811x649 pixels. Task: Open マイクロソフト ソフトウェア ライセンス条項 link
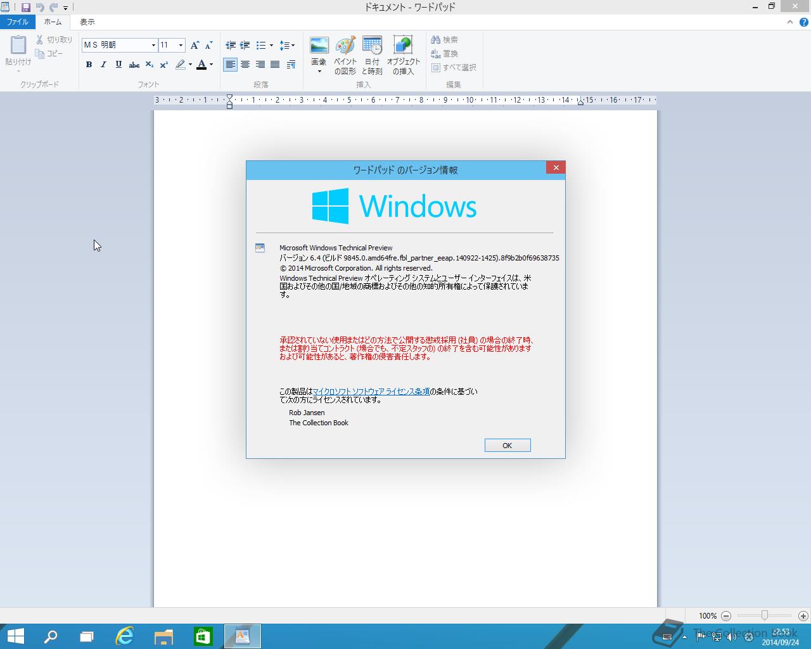[x=371, y=392]
